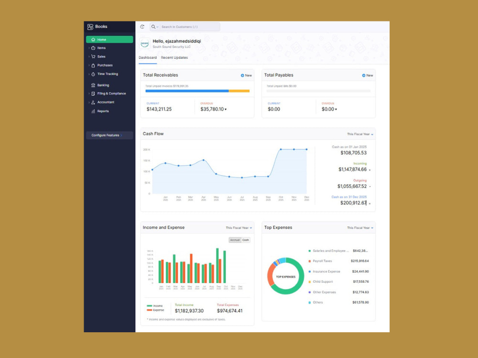The width and height of the screenshot is (478, 358).
Task: Switch to the Recent Updates tab
Action: tap(174, 58)
